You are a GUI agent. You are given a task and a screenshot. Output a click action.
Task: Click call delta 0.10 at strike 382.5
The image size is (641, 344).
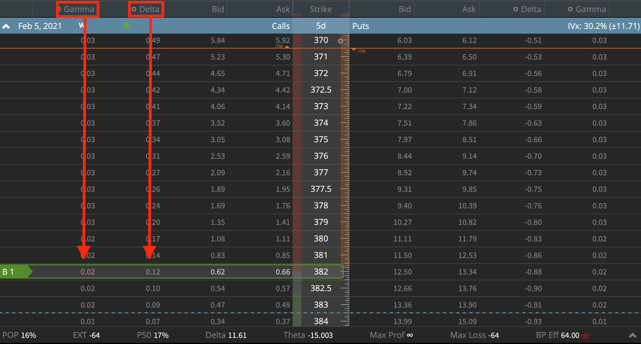(x=153, y=289)
